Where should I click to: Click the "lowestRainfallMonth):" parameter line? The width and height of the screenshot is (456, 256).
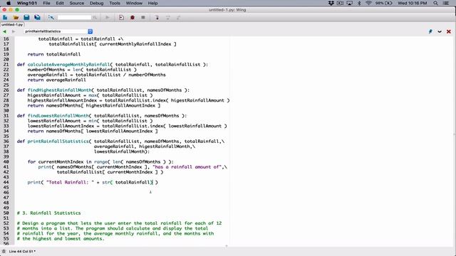pos(122,151)
